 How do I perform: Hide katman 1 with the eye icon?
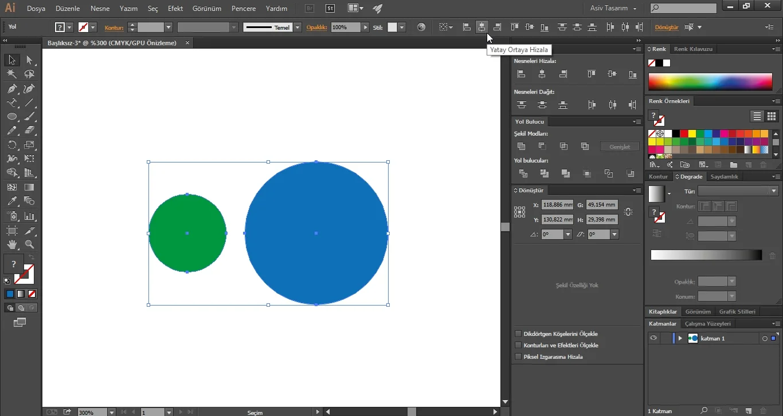653,338
